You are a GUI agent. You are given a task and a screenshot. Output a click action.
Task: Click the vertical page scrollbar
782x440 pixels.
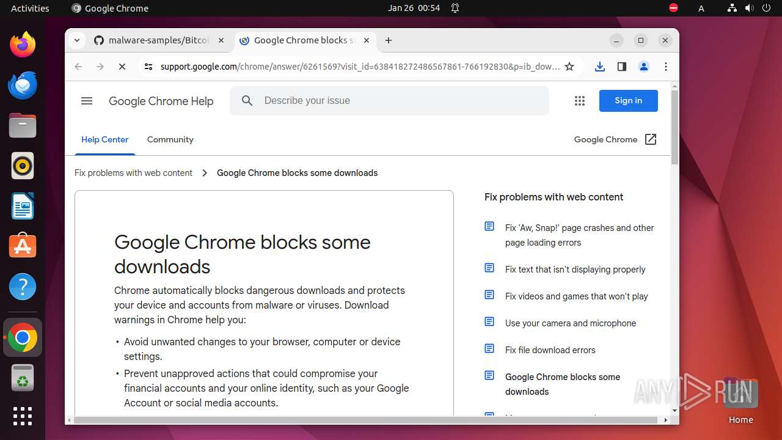point(674,127)
